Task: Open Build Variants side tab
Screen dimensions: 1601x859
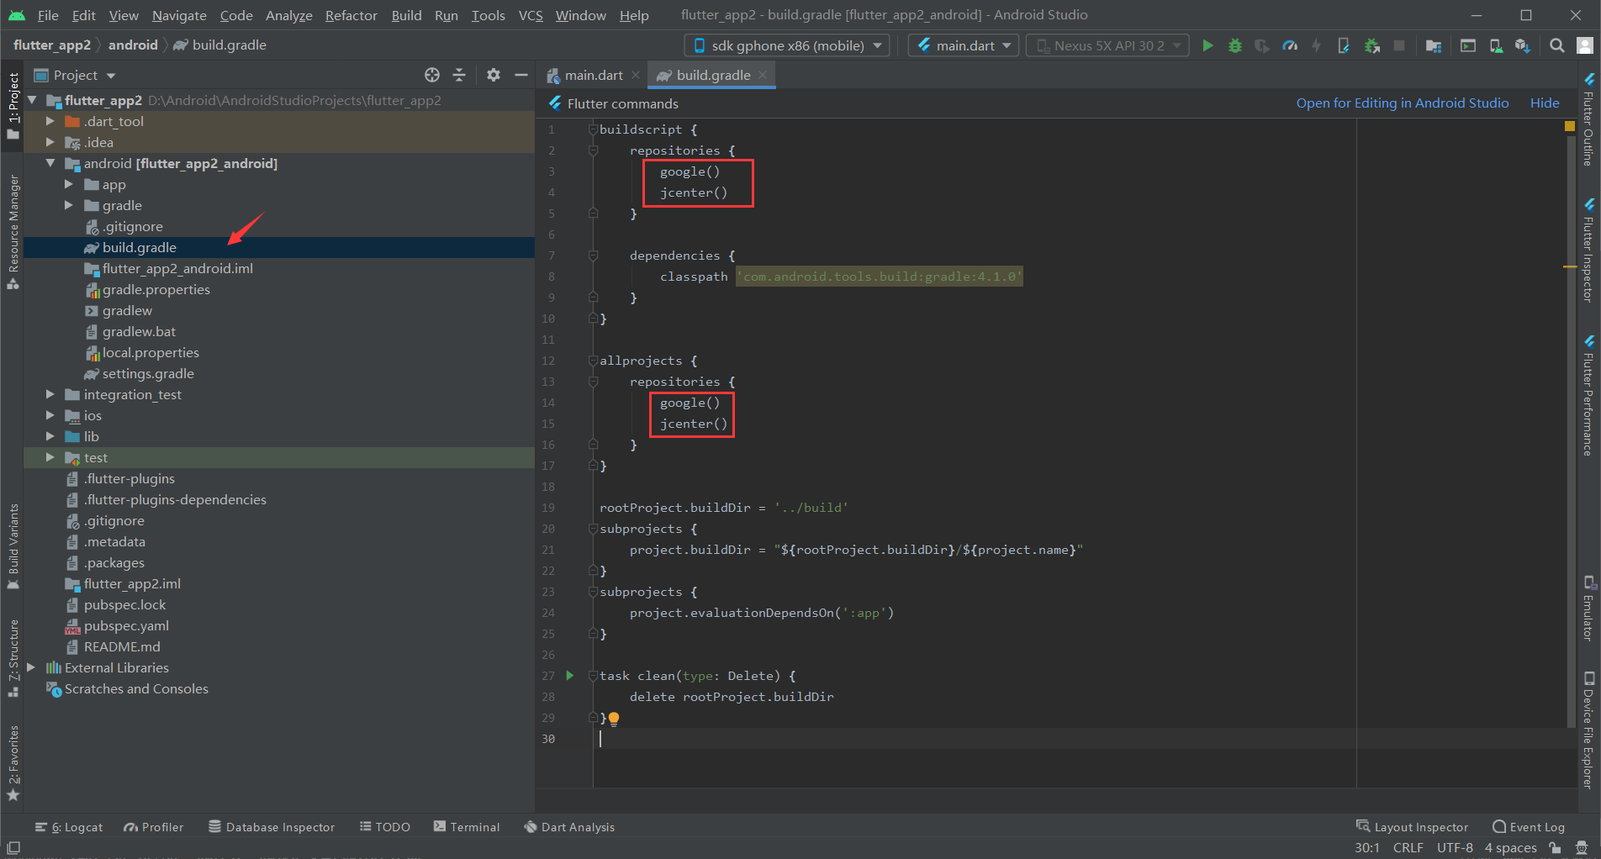Action: coord(13,546)
